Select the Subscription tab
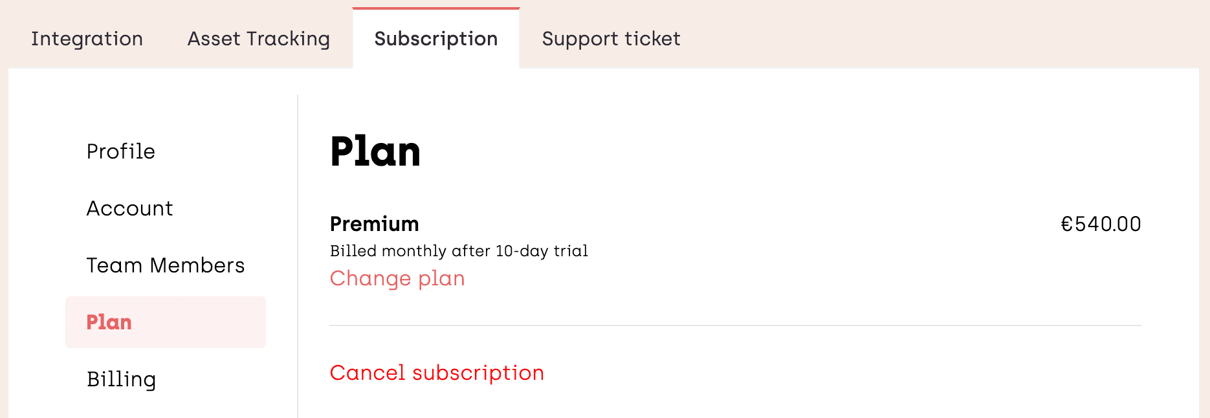The height and width of the screenshot is (418, 1210). click(435, 39)
